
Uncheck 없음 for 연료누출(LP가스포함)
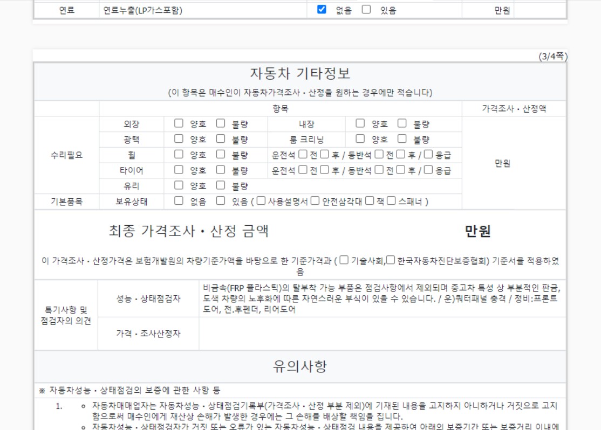322,9
